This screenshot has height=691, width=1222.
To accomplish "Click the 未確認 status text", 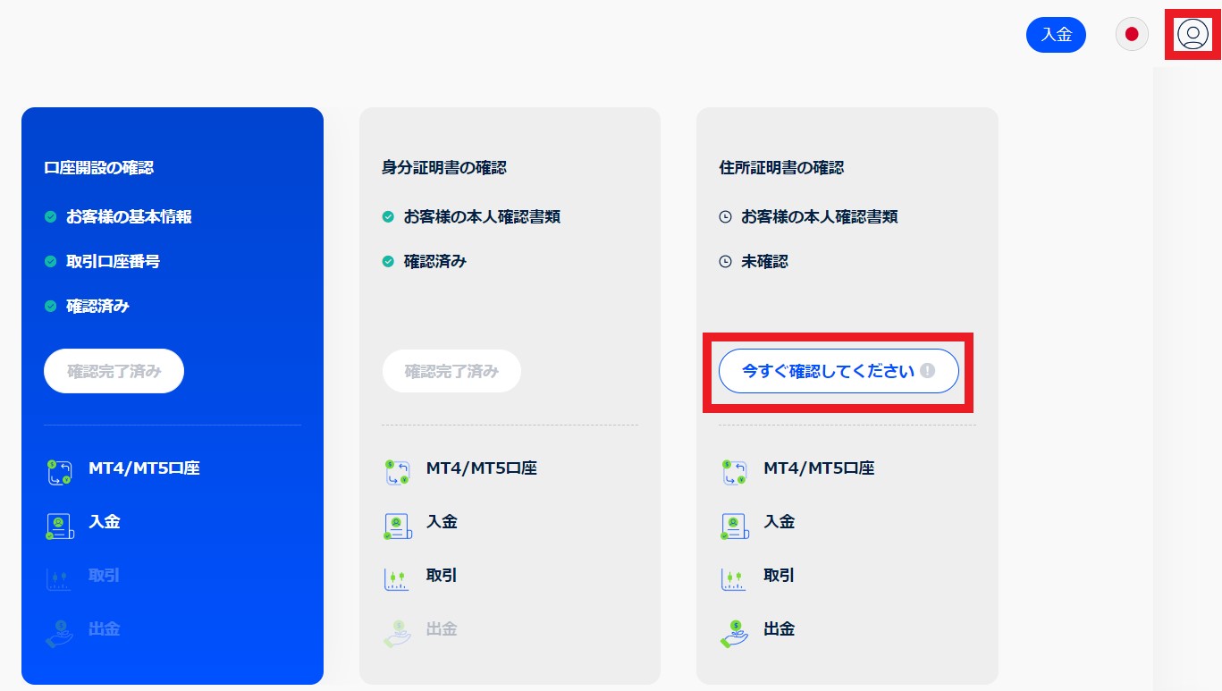I will pyautogui.click(x=764, y=262).
